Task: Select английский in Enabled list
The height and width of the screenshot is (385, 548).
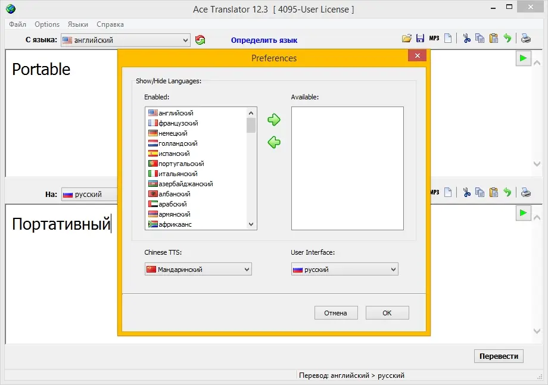Action: 197,112
